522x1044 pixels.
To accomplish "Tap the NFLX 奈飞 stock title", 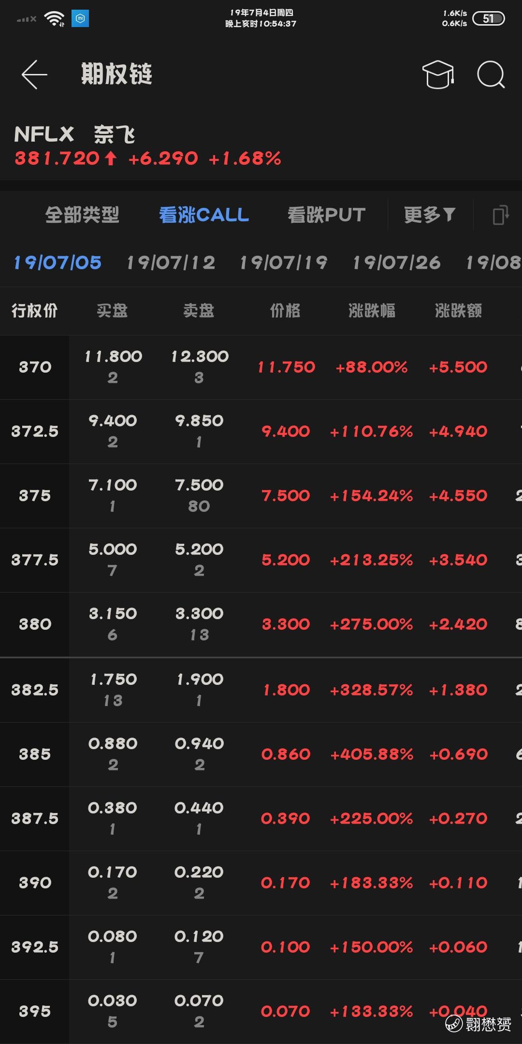I will click(74, 134).
